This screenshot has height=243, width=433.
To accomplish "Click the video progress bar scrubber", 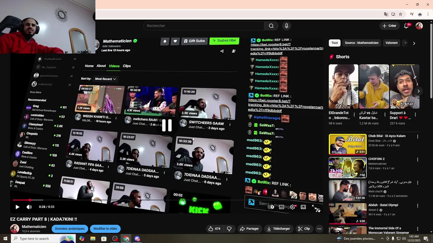I will click(30, 200).
